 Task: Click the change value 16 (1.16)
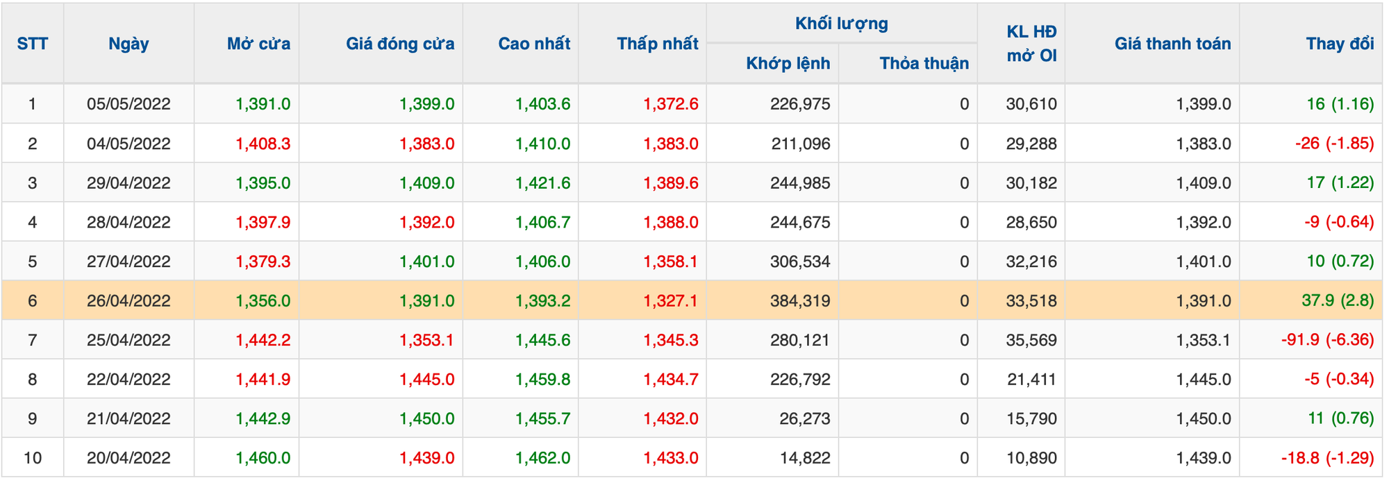tap(1340, 104)
